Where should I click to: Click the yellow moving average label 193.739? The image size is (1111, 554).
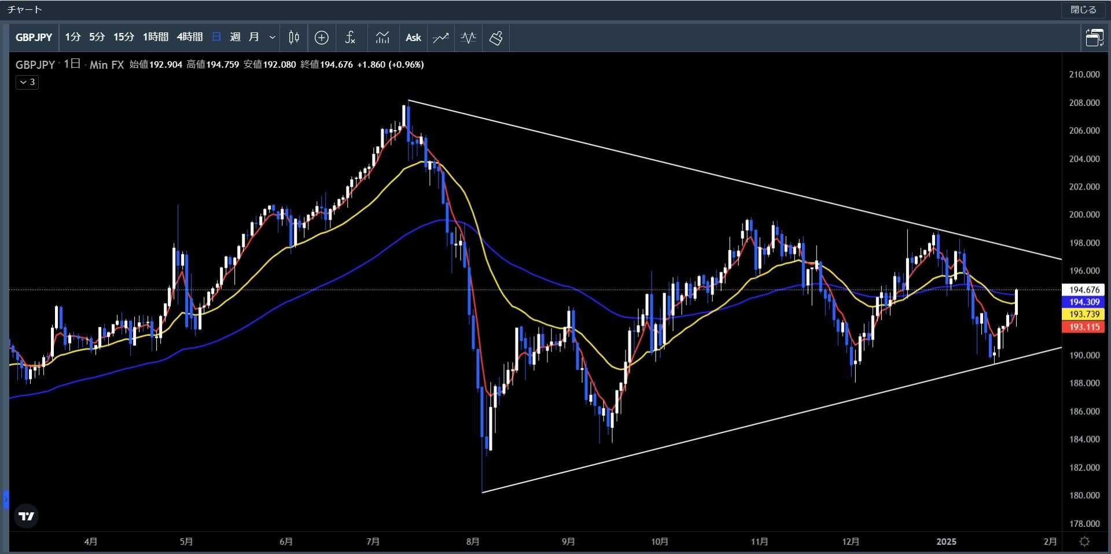coord(1084,314)
